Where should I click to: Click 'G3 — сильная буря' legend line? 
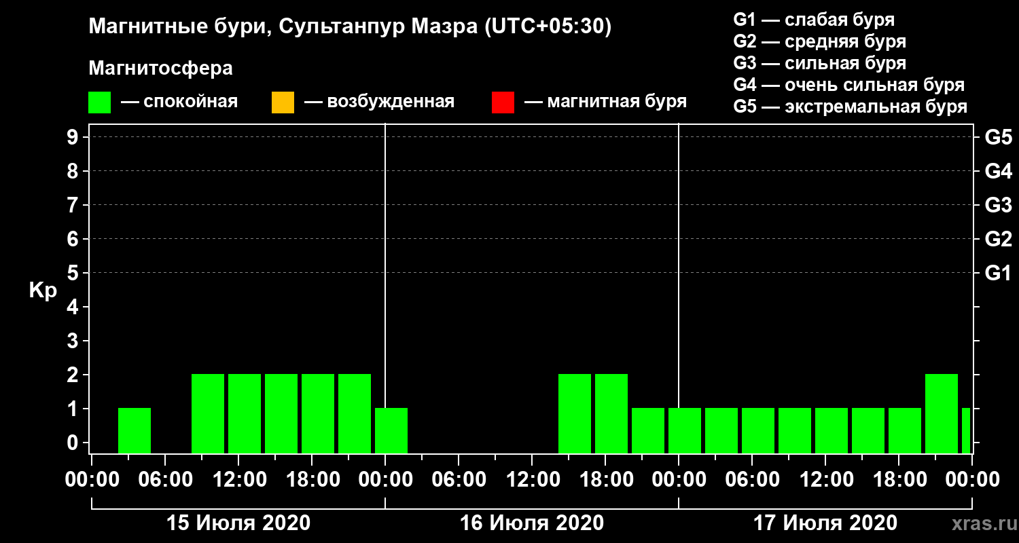[x=820, y=63]
